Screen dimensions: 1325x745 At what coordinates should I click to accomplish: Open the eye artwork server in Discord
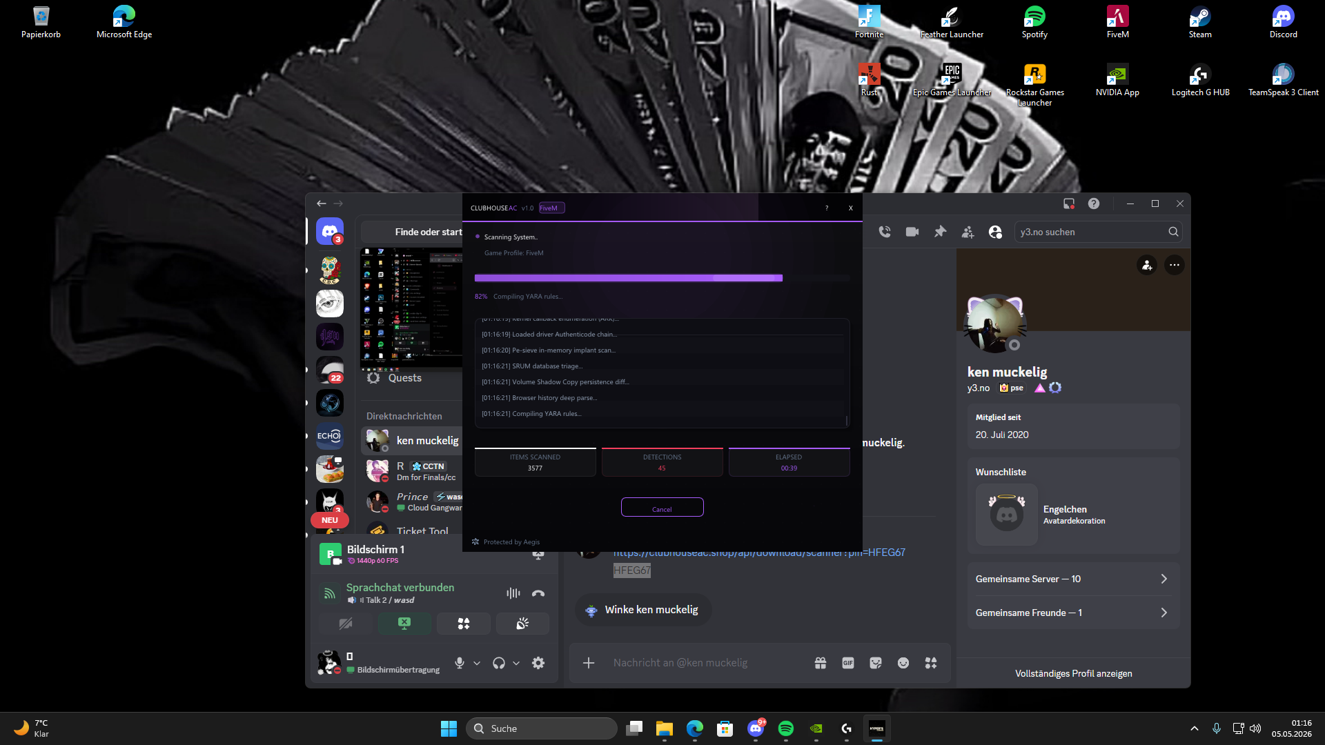click(330, 304)
